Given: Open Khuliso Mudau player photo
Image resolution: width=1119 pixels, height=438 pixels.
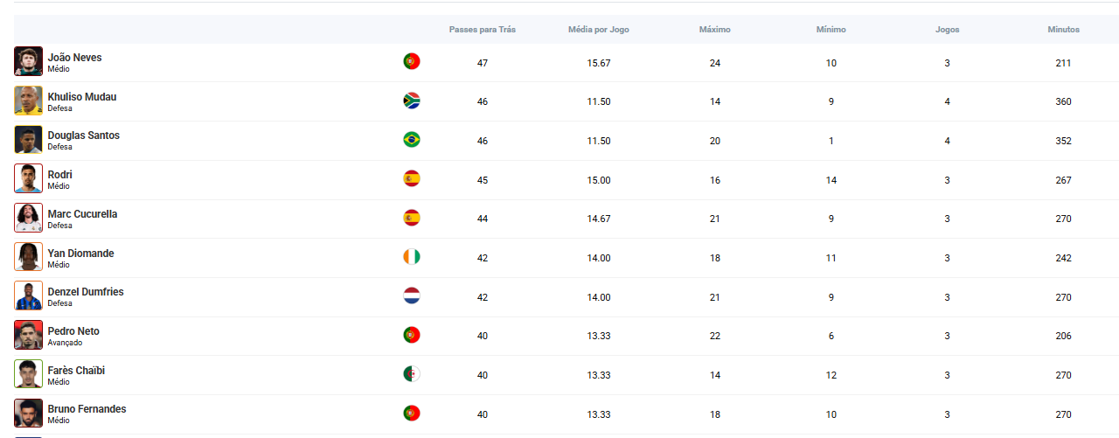Looking at the screenshot, I should (28, 101).
